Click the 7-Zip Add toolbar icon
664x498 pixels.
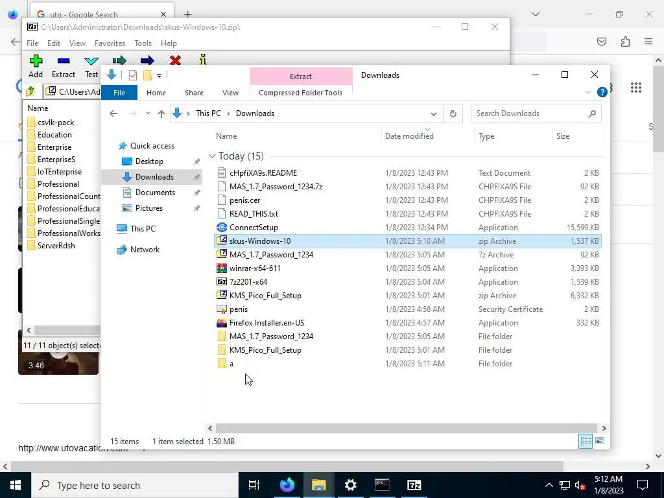[x=36, y=61]
